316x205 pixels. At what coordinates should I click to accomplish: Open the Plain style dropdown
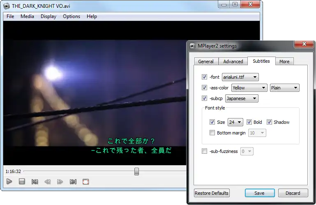[x=284, y=88]
